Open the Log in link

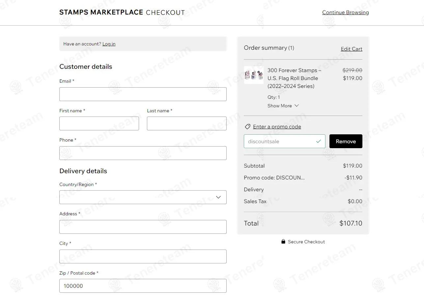(109, 44)
